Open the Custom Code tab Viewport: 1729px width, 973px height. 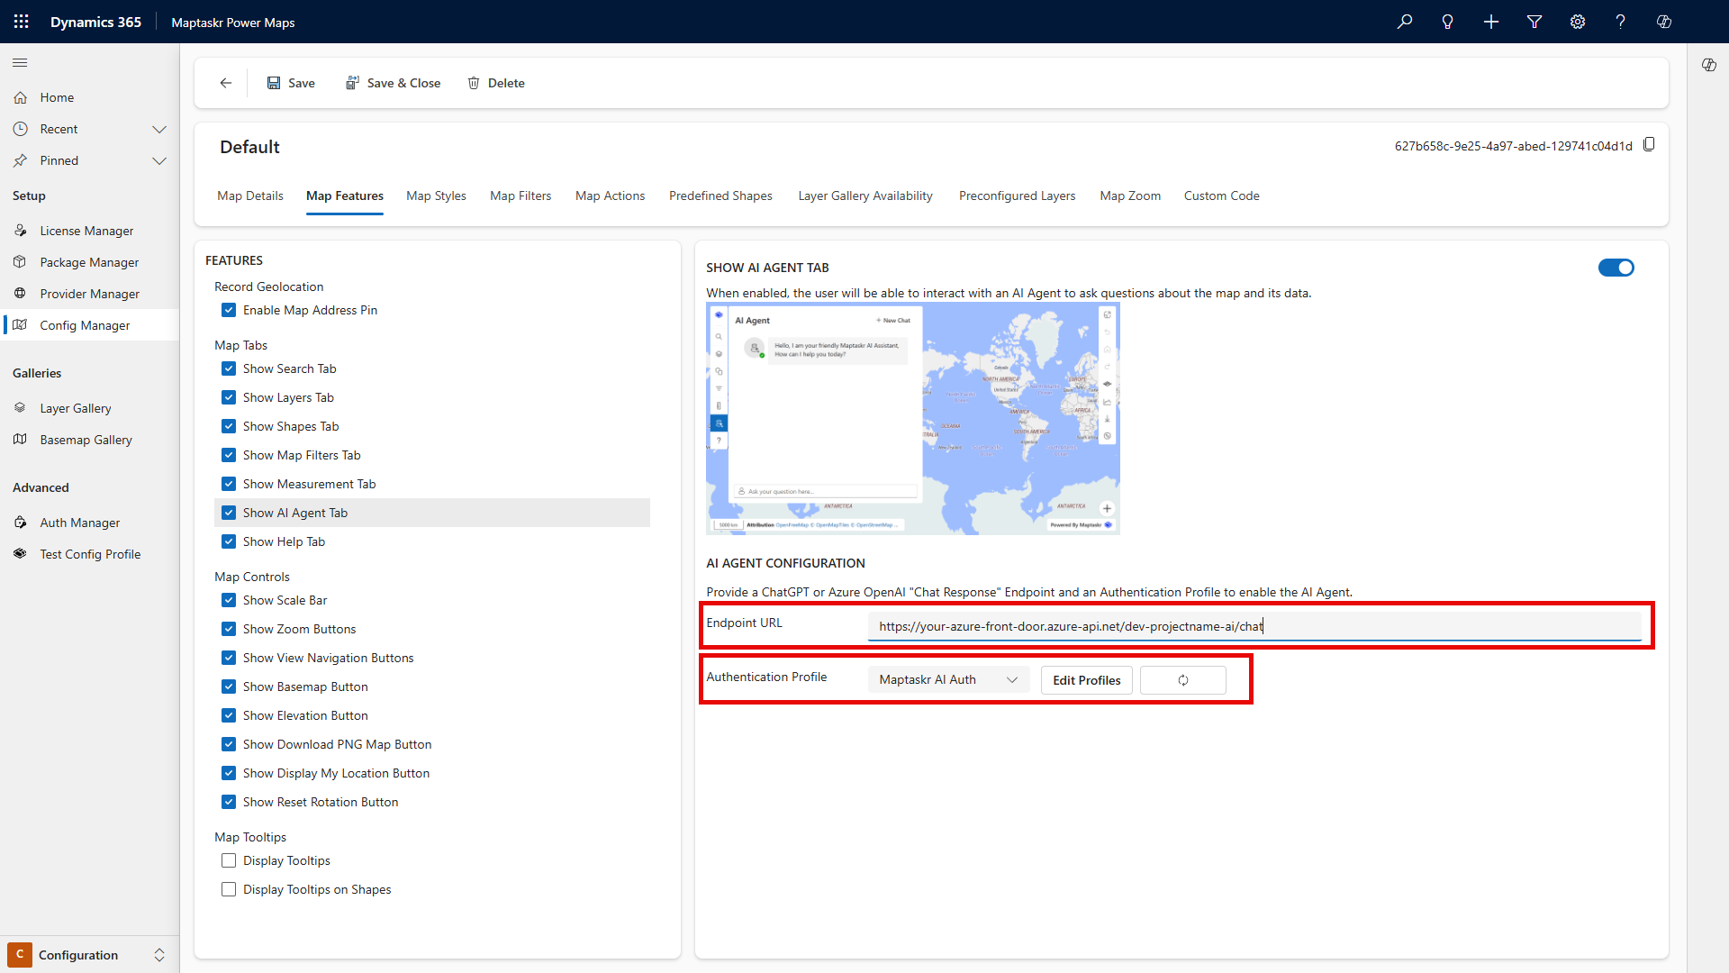click(1221, 196)
